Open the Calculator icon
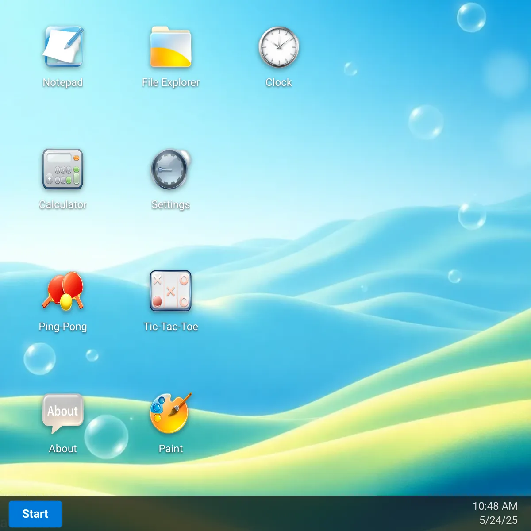Screen dimensions: 531x531 [63, 169]
